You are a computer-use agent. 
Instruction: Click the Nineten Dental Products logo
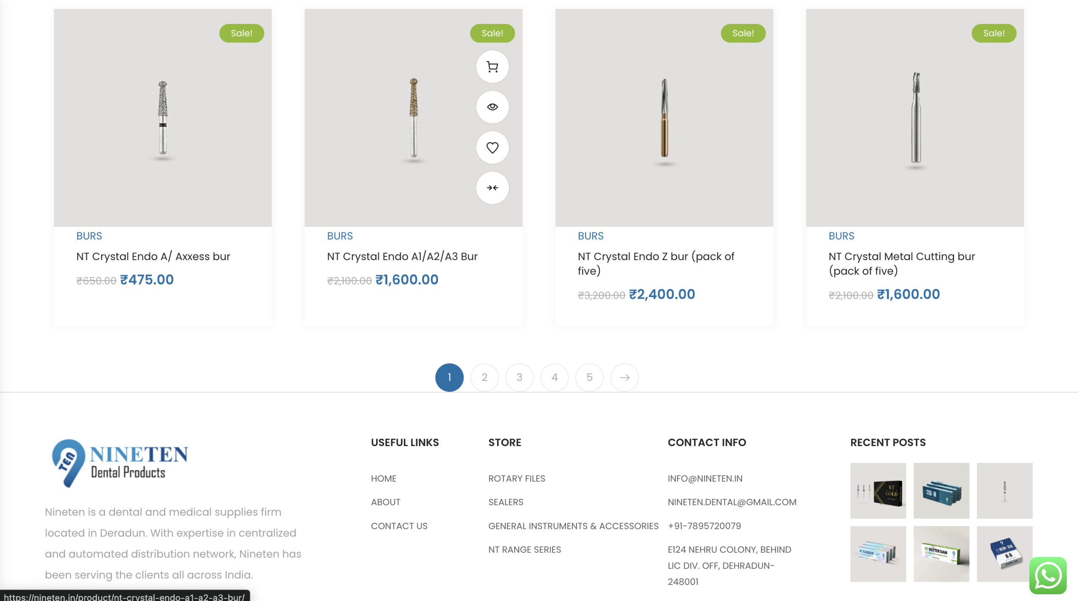click(120, 463)
